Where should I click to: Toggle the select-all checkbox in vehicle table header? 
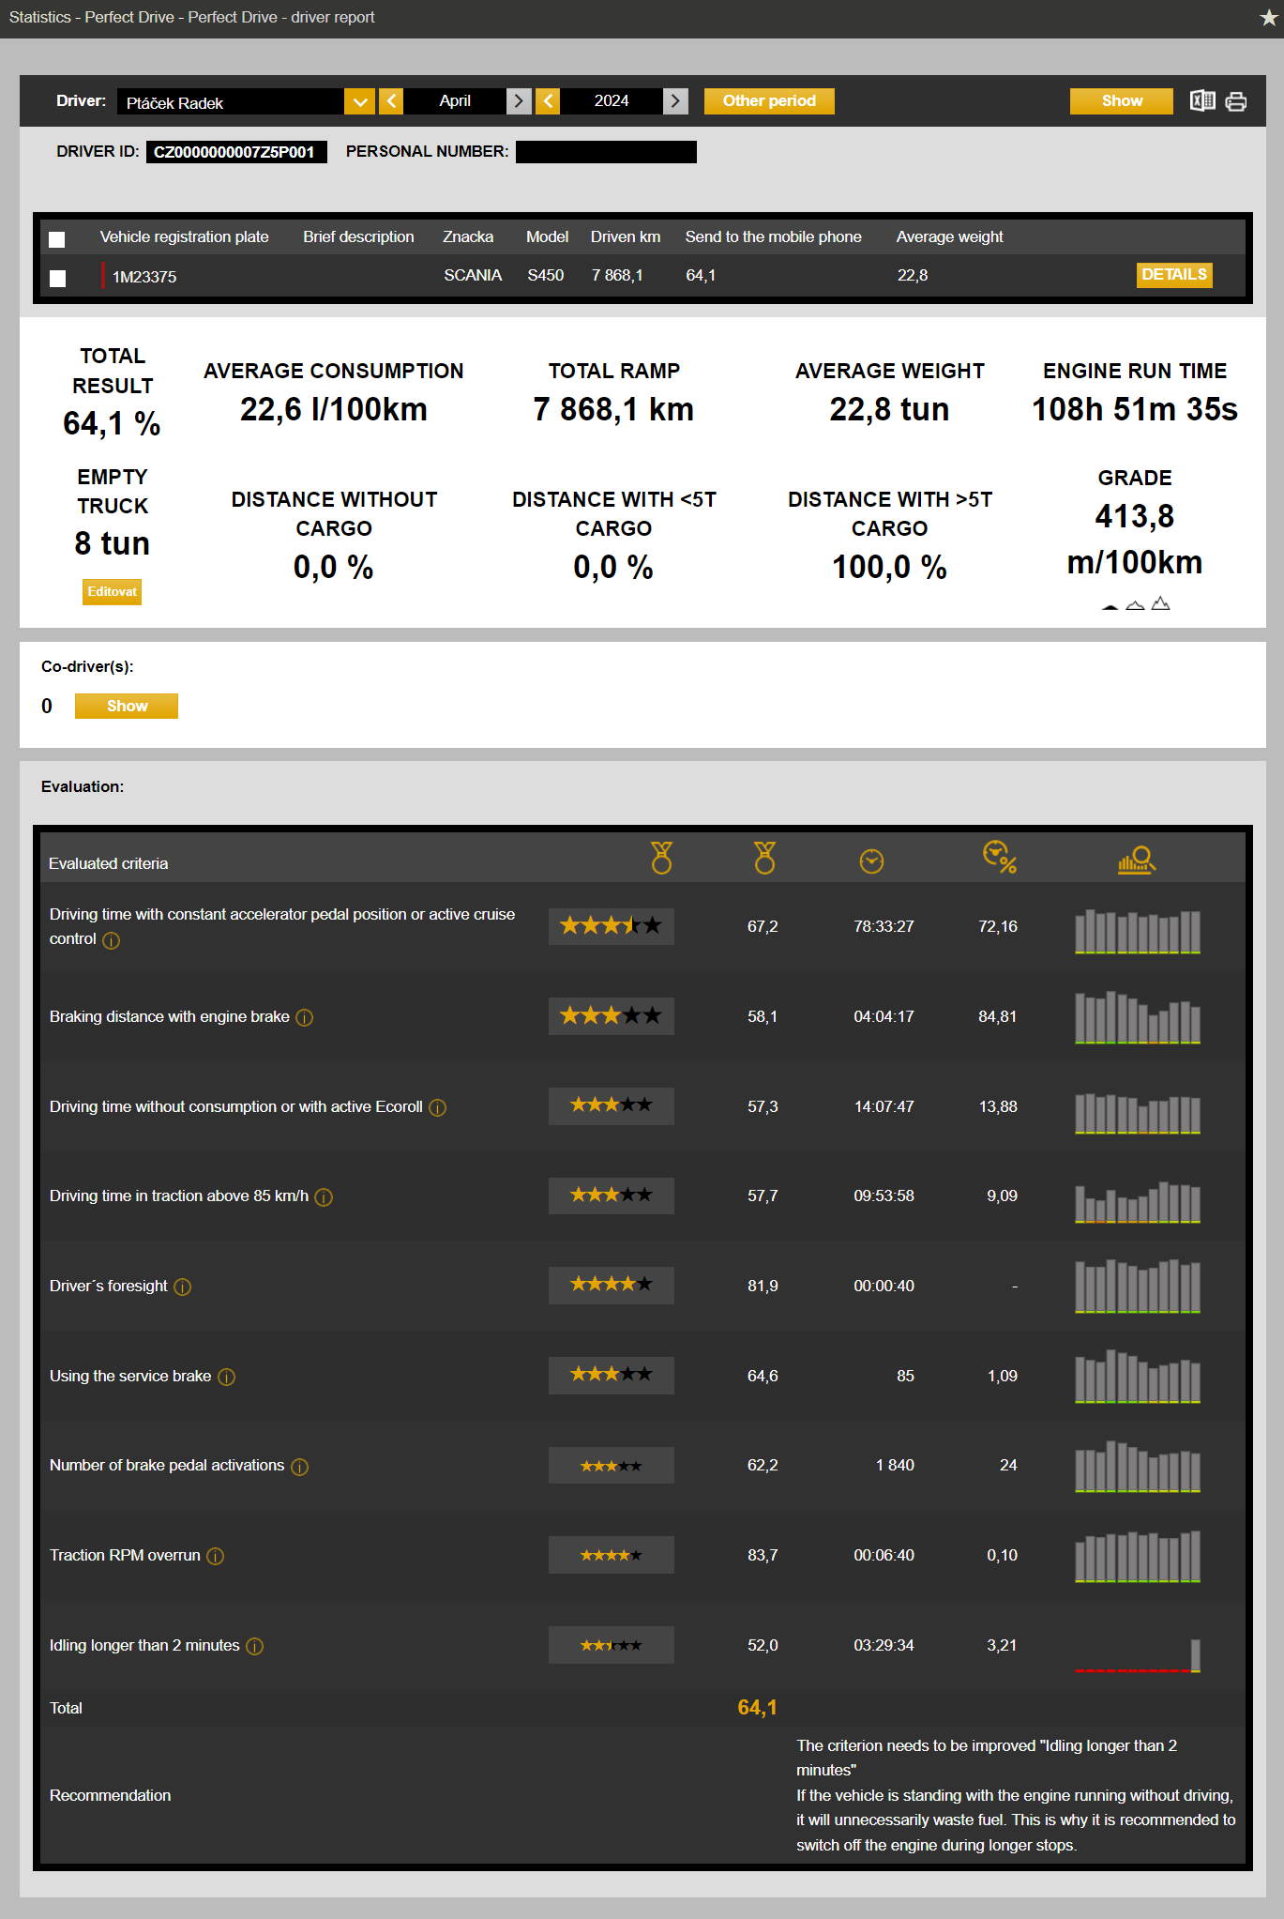(57, 239)
